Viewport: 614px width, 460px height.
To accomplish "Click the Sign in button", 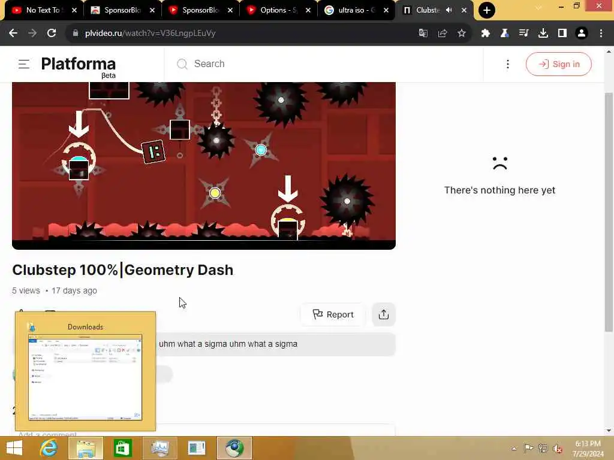I will (558, 64).
